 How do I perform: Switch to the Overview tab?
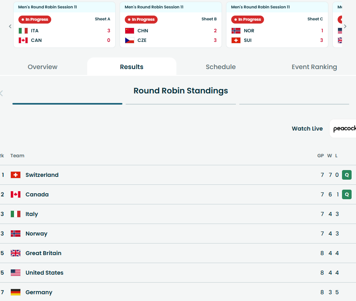coord(42,67)
